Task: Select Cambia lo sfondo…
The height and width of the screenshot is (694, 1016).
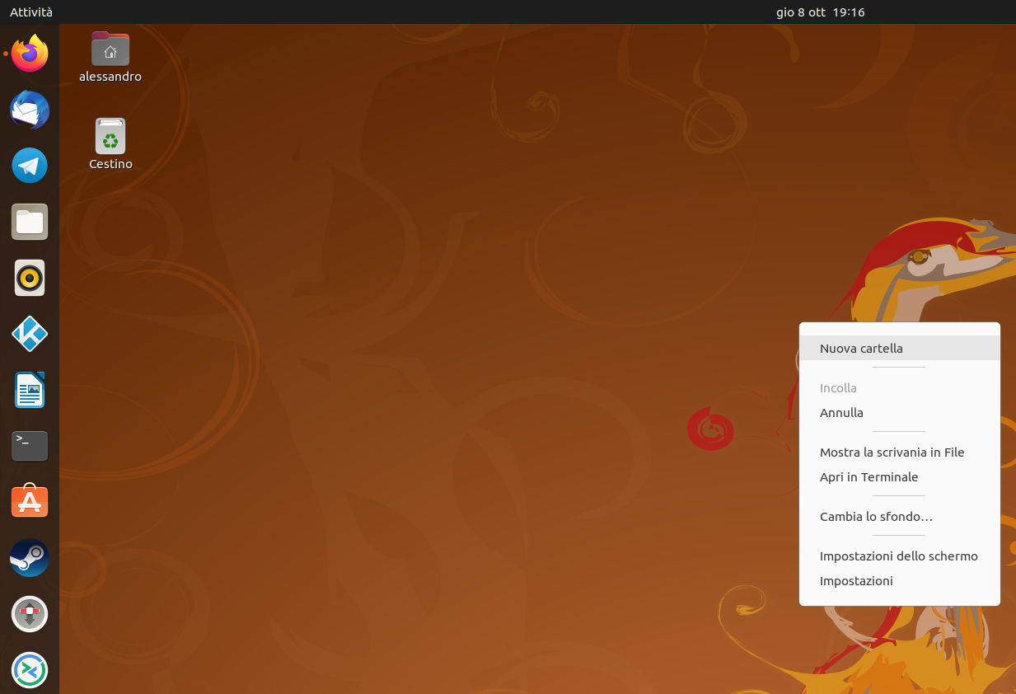Action: (900, 516)
